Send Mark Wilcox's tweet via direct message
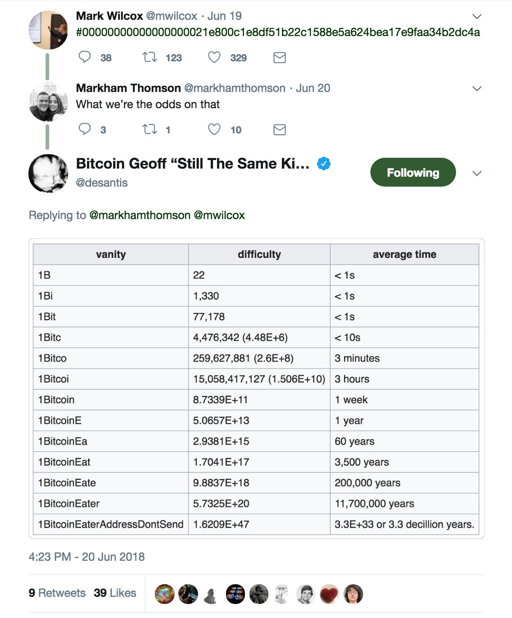 [280, 58]
